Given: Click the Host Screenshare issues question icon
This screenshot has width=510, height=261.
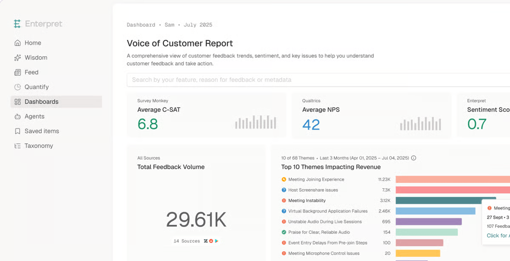Looking at the screenshot, I should [284, 190].
